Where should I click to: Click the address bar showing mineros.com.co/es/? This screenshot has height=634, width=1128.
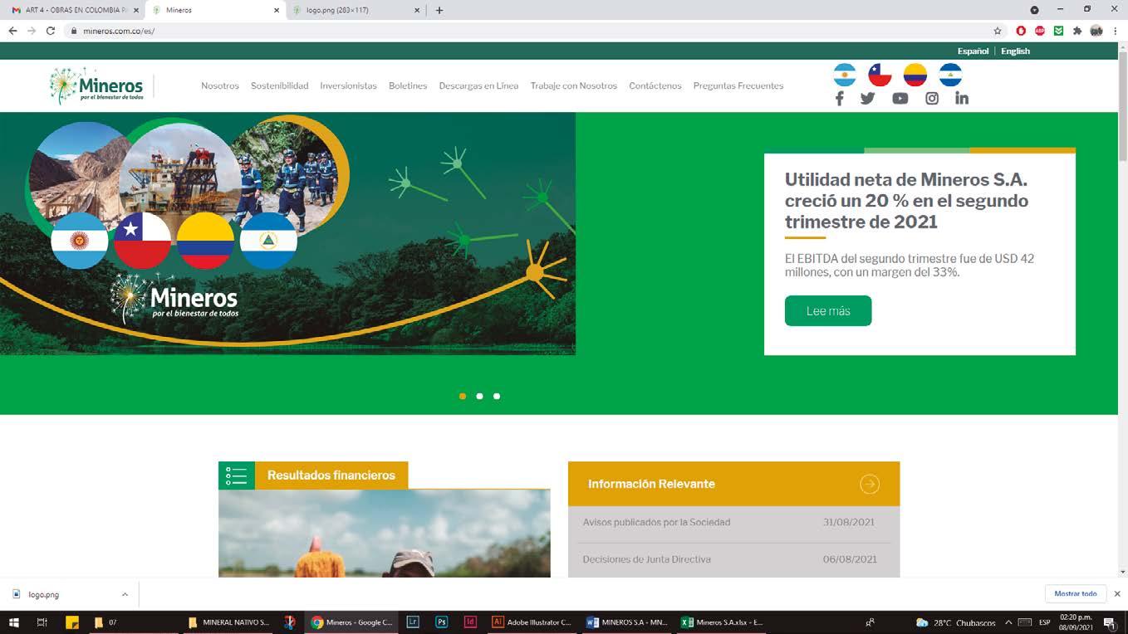coord(532,31)
